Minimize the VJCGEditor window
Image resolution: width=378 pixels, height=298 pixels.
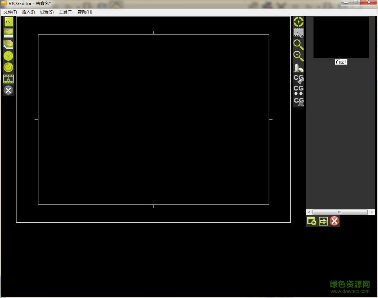(346, 2)
